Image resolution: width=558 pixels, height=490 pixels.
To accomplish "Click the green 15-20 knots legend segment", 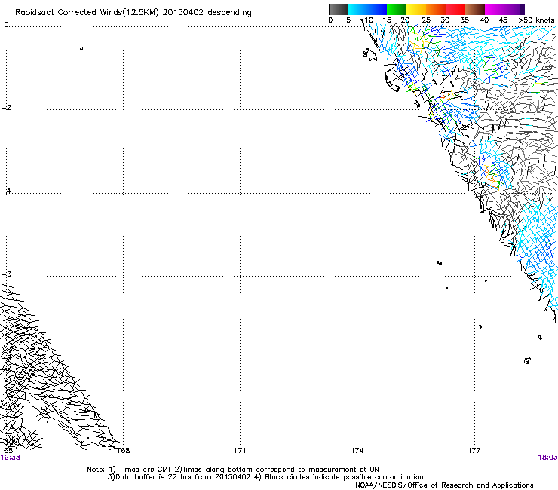I will click(x=397, y=9).
